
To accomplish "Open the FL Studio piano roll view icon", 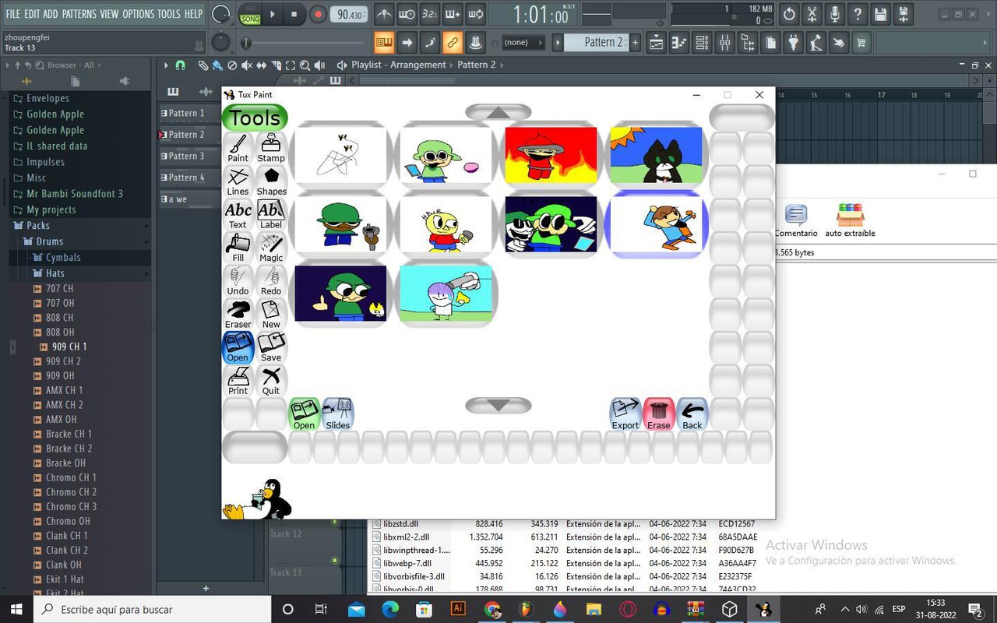I will pyautogui.click(x=679, y=43).
